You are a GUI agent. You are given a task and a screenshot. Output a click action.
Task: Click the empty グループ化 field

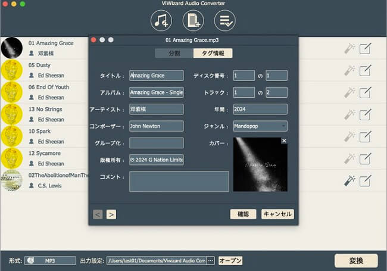pos(157,143)
